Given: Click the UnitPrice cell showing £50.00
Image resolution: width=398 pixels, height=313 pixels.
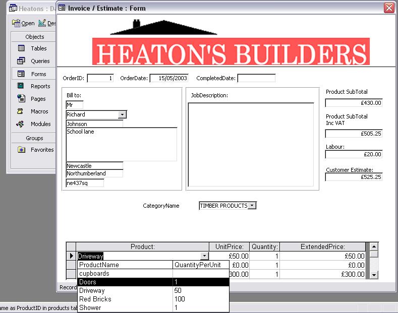Looking at the screenshot, I should [229, 256].
